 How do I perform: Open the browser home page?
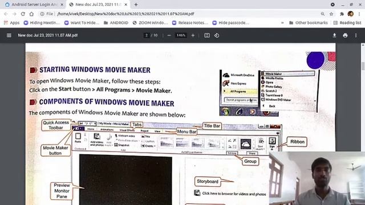31,14
